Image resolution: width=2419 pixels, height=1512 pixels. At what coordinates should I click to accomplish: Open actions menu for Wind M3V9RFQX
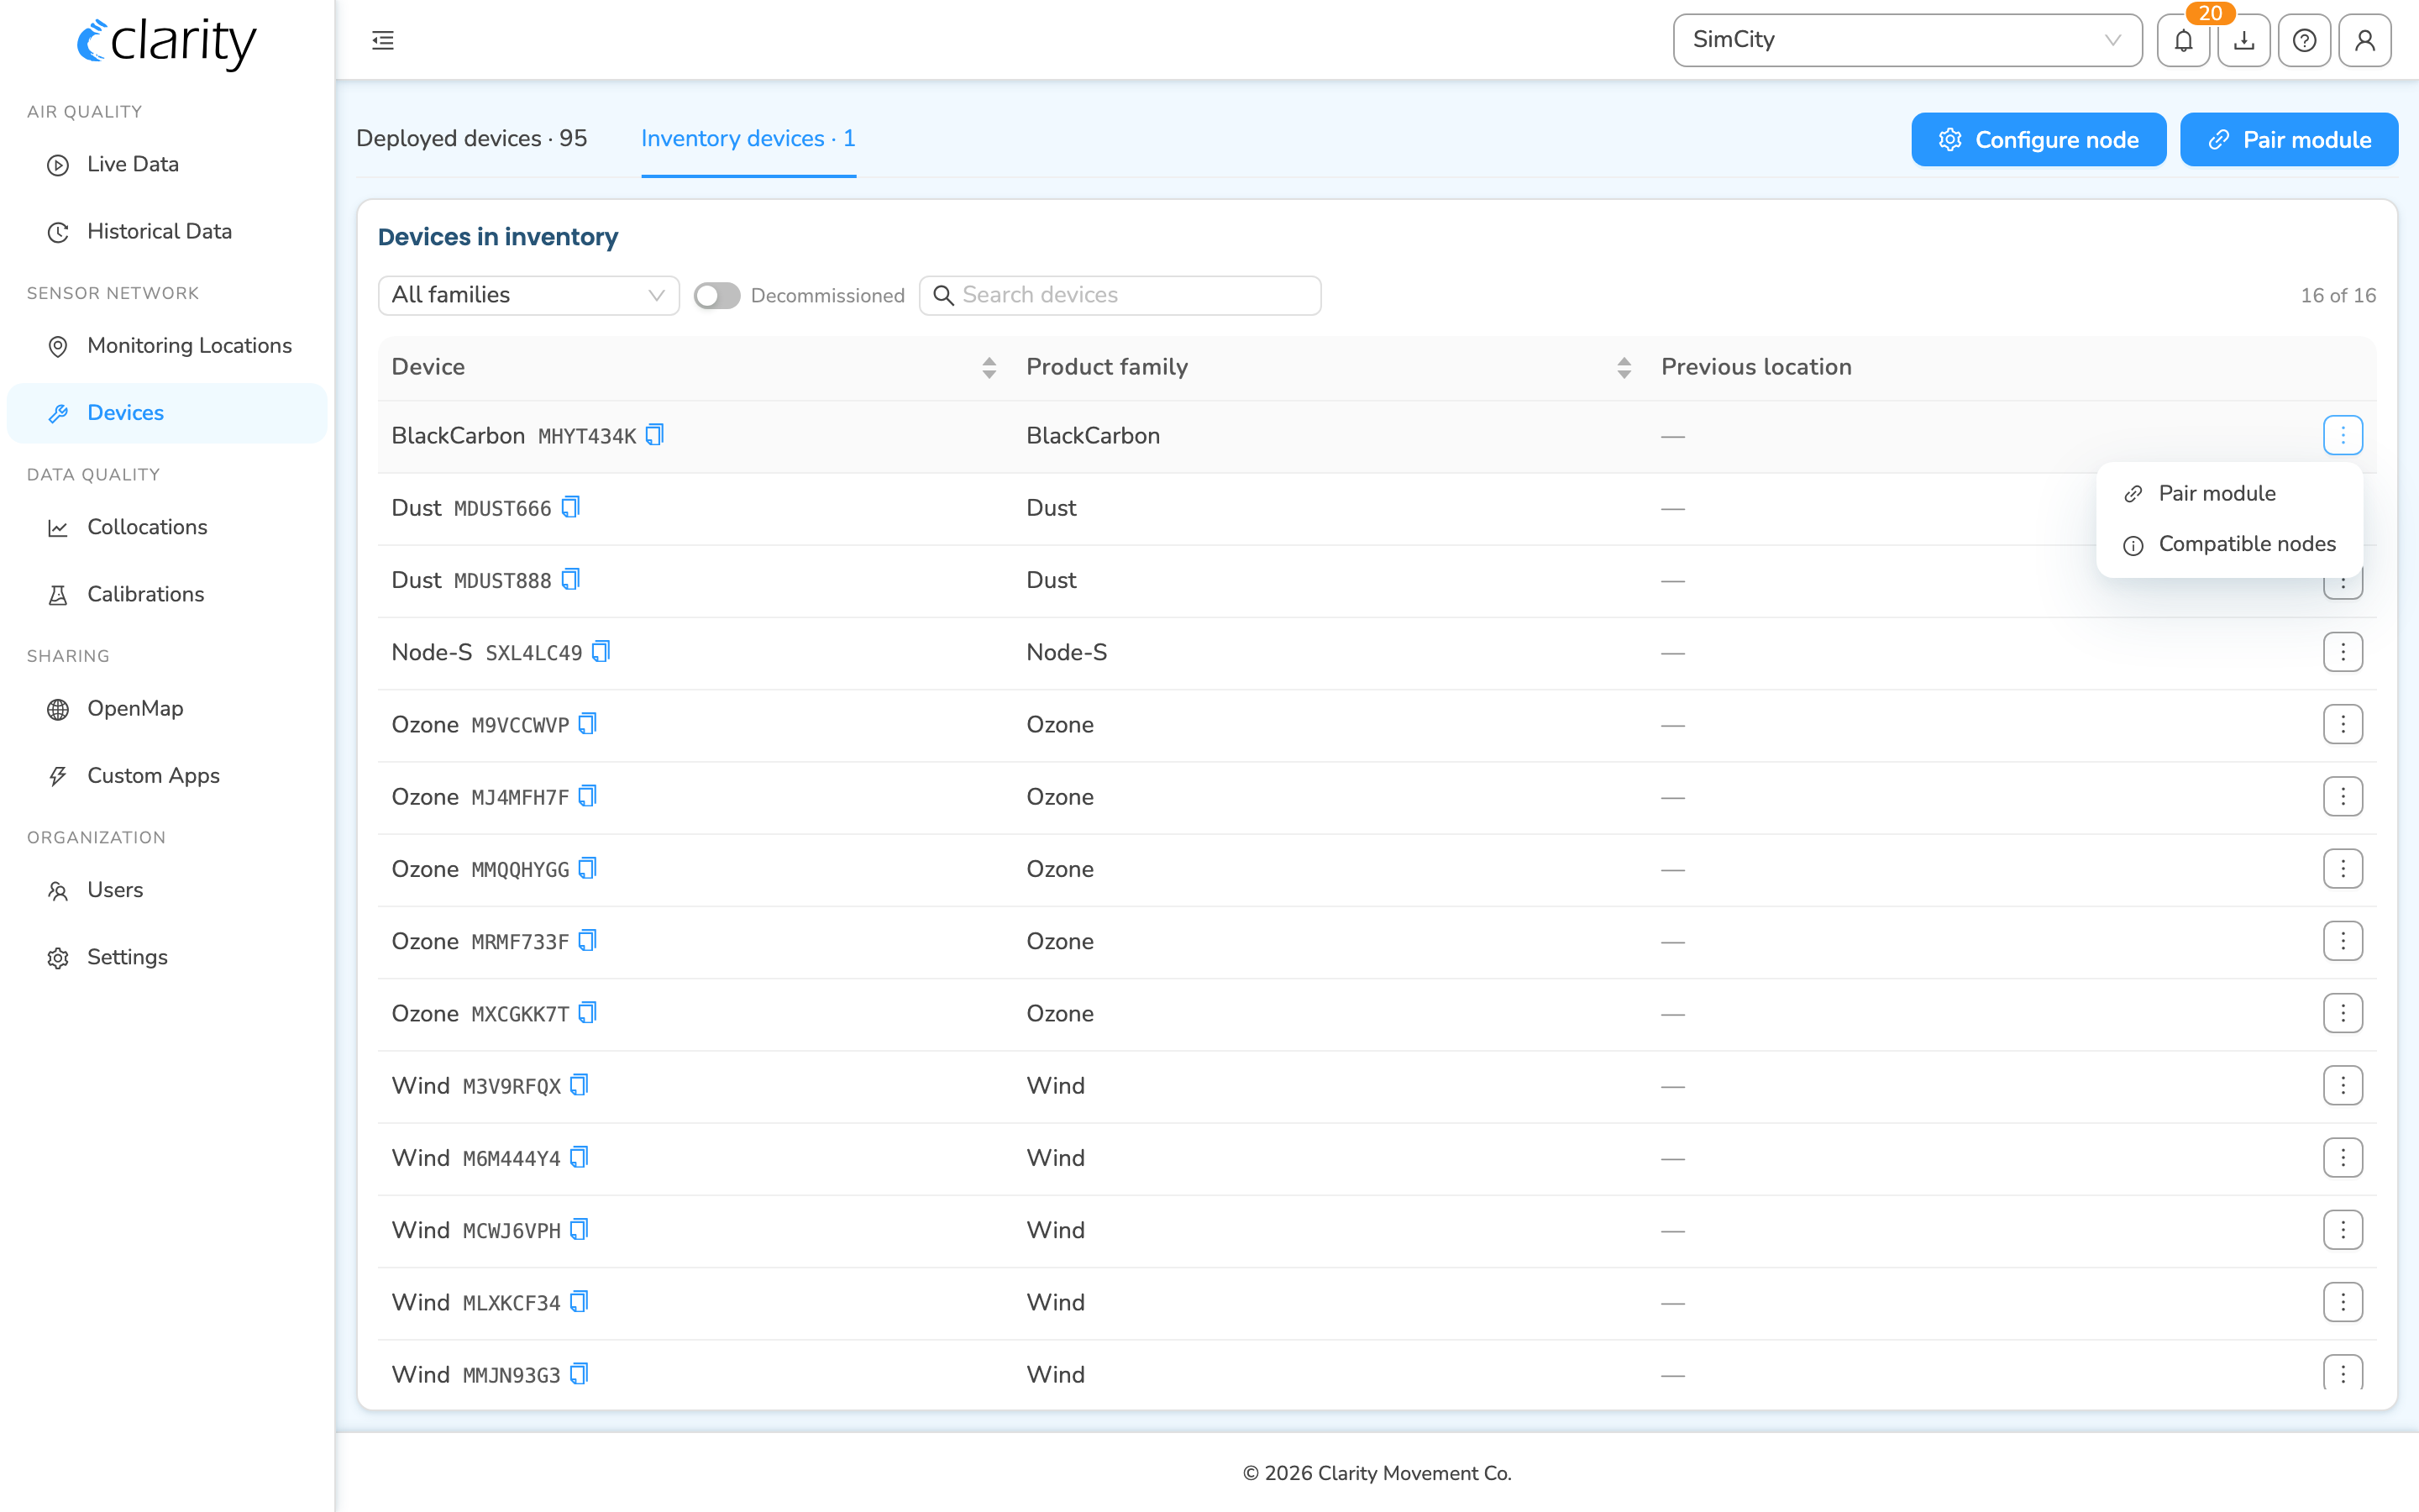[2343, 1086]
